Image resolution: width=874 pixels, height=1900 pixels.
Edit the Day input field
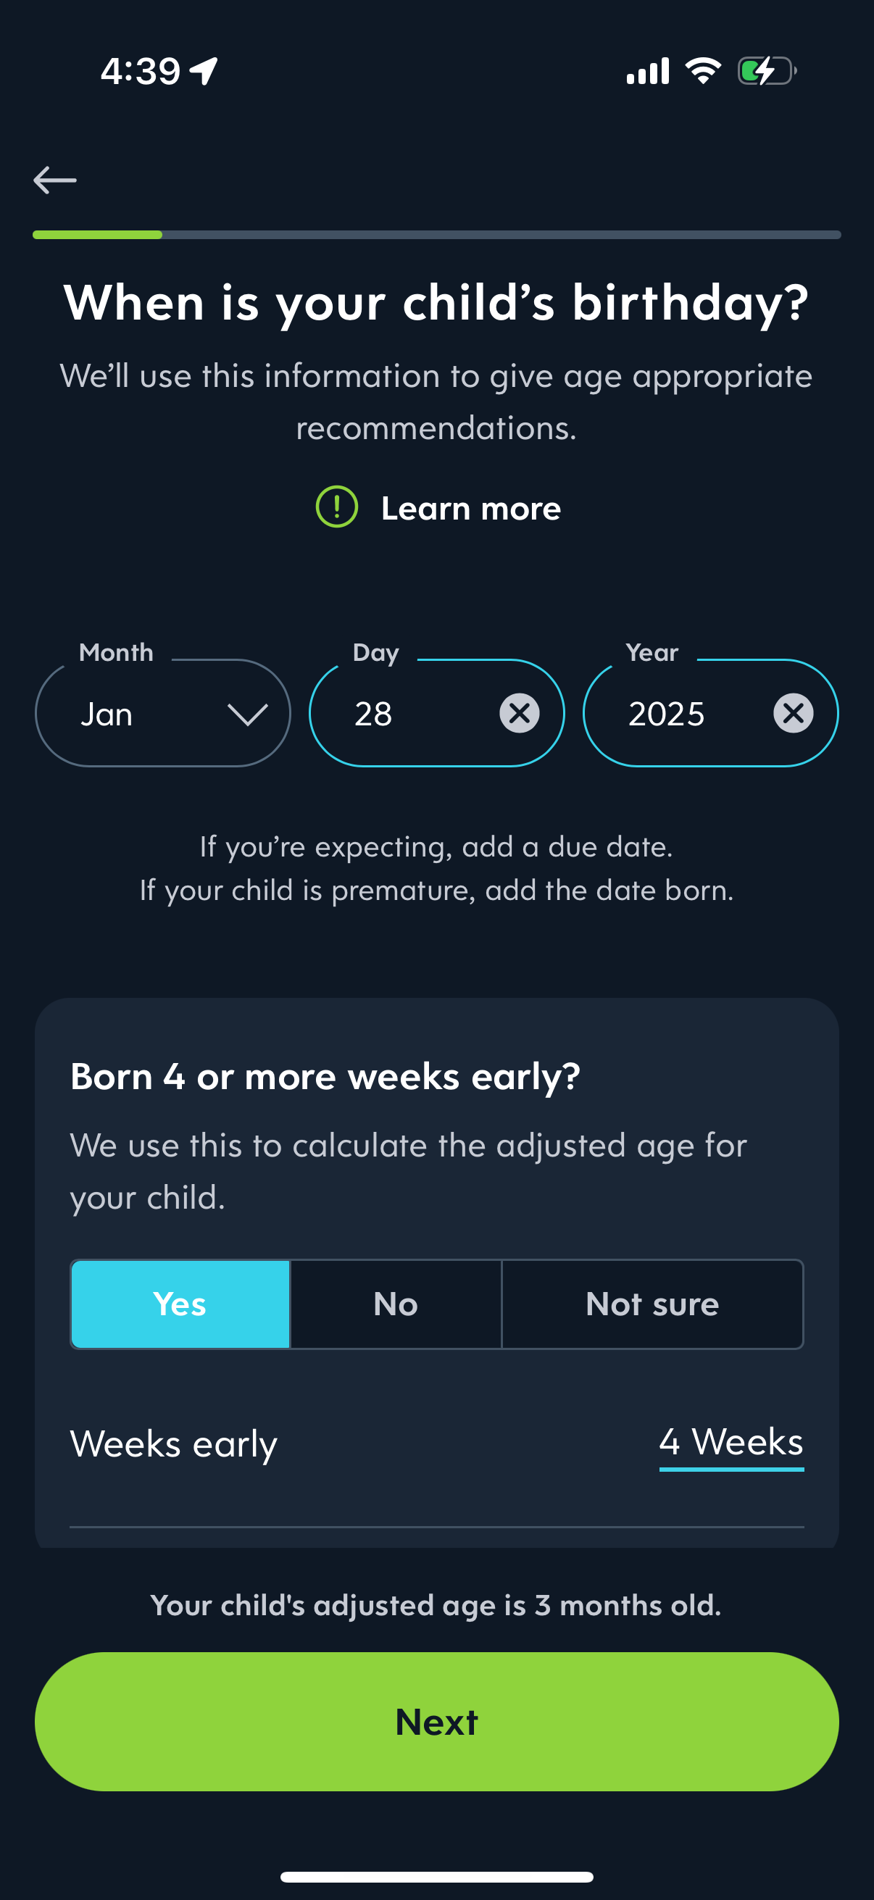(413, 714)
